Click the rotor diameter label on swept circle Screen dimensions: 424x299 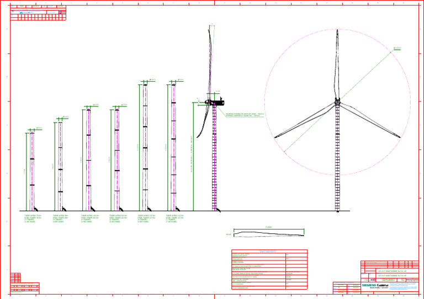[397, 49]
